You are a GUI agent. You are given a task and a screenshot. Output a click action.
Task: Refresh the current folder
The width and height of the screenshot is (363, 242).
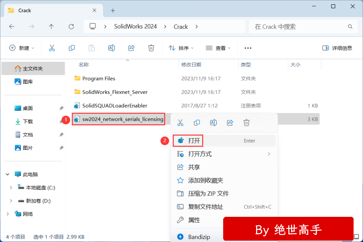71,27
